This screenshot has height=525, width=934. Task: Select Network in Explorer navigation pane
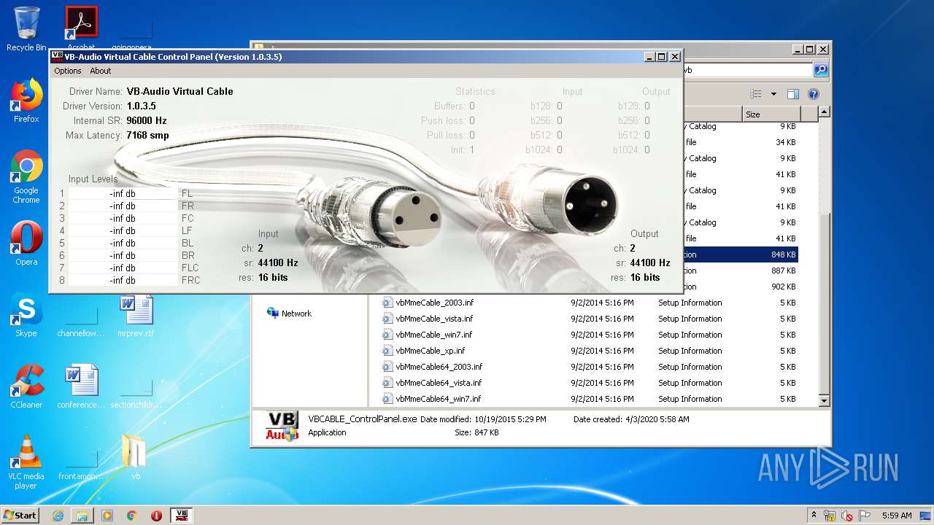tap(289, 313)
